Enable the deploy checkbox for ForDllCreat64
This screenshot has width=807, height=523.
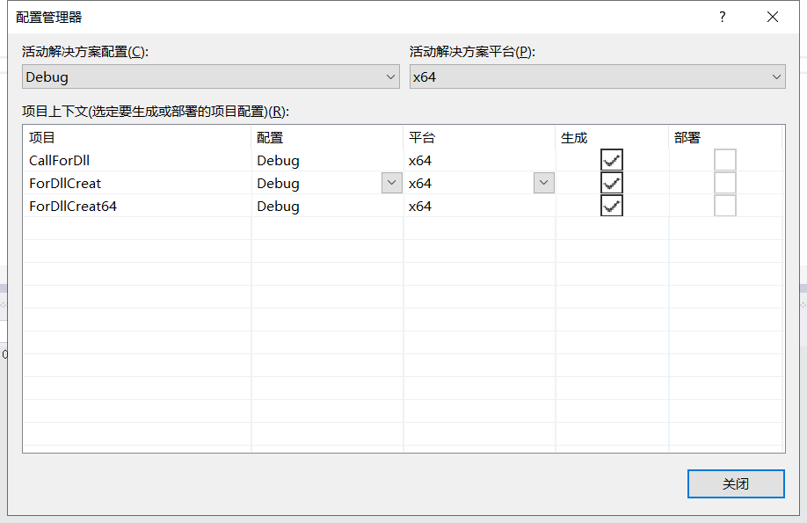point(725,206)
